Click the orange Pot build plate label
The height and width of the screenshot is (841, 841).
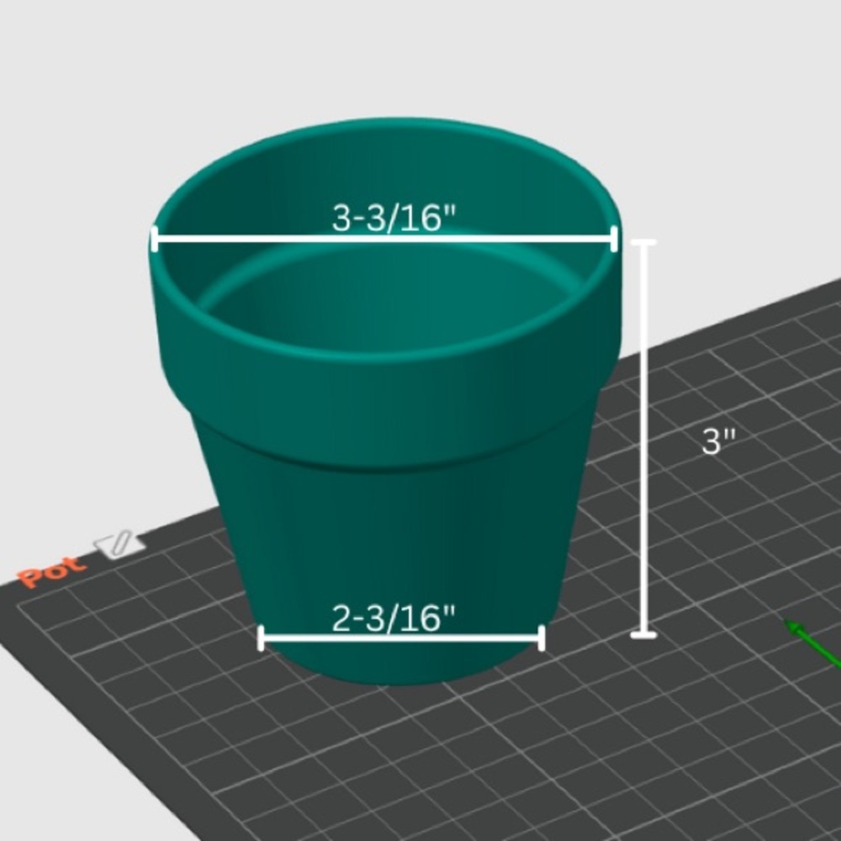pos(51,571)
